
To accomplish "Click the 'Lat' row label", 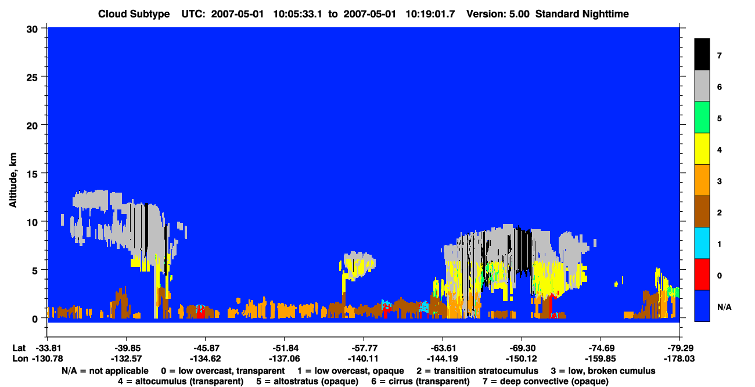I will pos(18,348).
